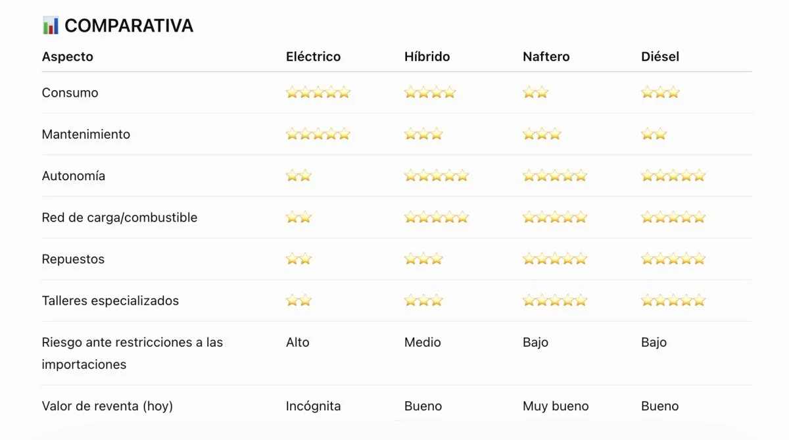The height and width of the screenshot is (440, 789).
Task: Select the Naftero column header
Action: pyautogui.click(x=546, y=57)
